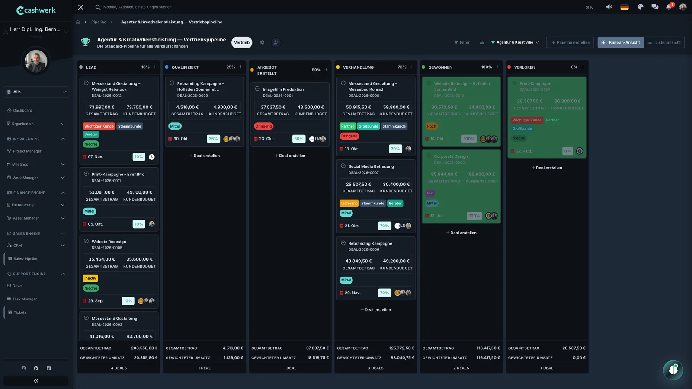Collapse the sidebar with the double-chevron button
This screenshot has width=692, height=389.
pos(36,381)
